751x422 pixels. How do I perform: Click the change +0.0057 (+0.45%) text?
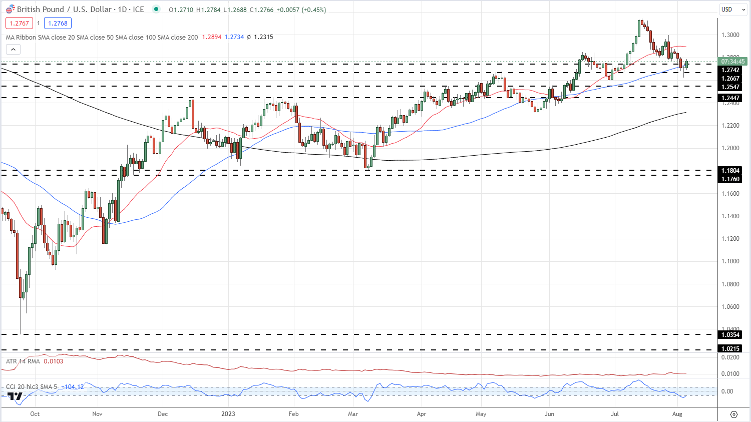point(301,10)
